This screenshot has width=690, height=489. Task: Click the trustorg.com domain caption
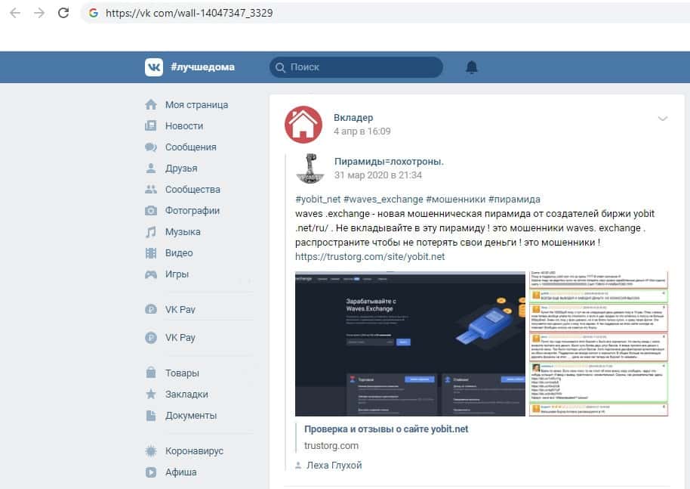[331, 446]
